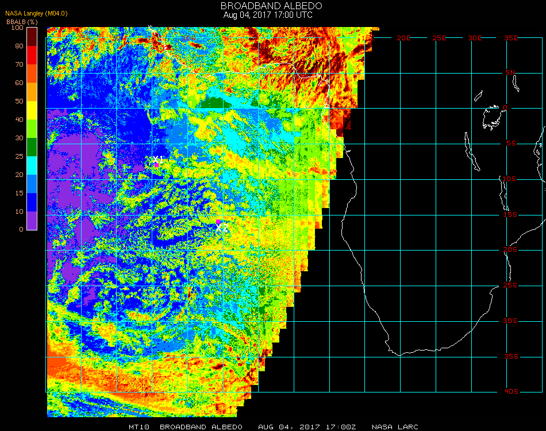The width and height of the screenshot is (546, 431).
Task: Click the "30S" latitude label
Action: [510, 321]
